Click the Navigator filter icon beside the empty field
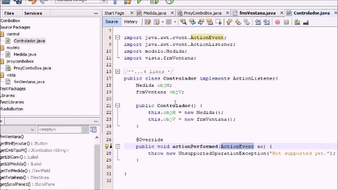The image size is (338, 190). coord(93,129)
